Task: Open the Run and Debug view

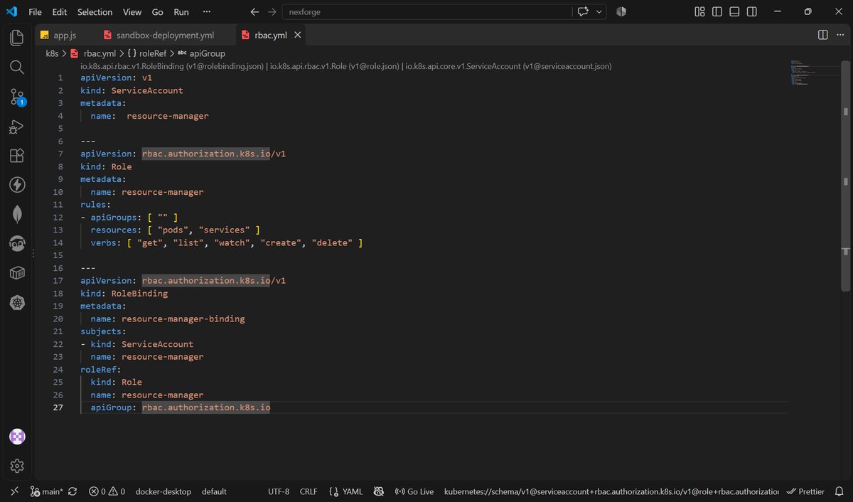Action: pyautogui.click(x=17, y=127)
